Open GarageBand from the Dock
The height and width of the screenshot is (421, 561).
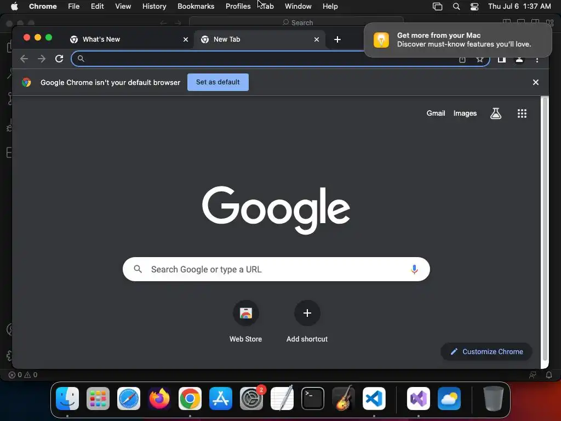(344, 399)
